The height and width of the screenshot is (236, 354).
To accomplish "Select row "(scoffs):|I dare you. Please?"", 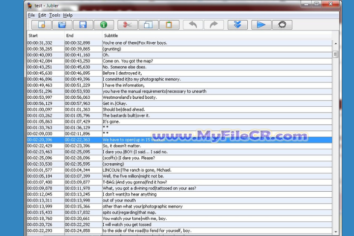I will tap(179, 158).
